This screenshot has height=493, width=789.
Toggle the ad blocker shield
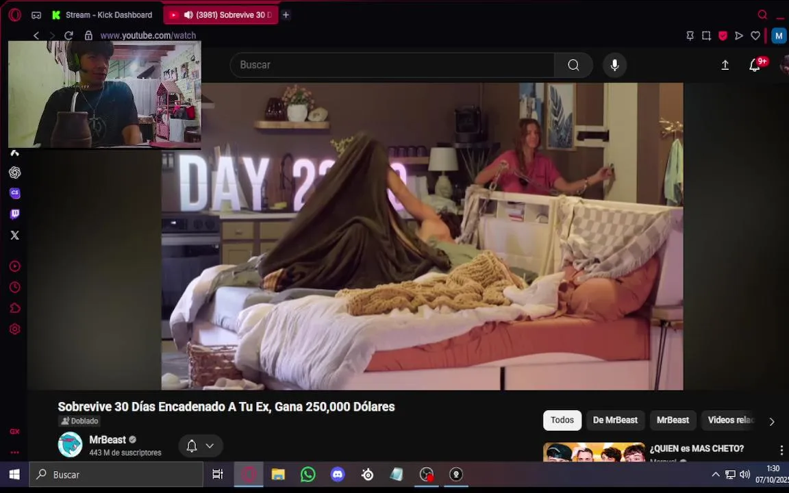tap(723, 36)
